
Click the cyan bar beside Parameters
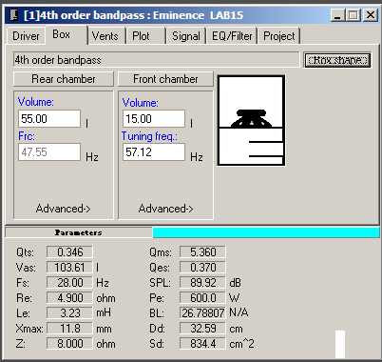pos(266,232)
